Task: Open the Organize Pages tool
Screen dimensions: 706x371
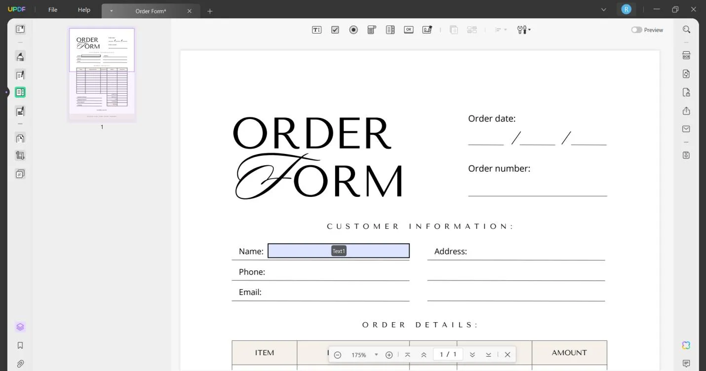Action: [x=20, y=138]
